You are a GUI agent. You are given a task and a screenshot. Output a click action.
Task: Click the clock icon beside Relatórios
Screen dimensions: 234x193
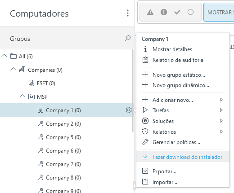click(x=145, y=132)
